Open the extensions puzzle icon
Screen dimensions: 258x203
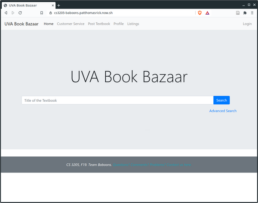(245, 13)
